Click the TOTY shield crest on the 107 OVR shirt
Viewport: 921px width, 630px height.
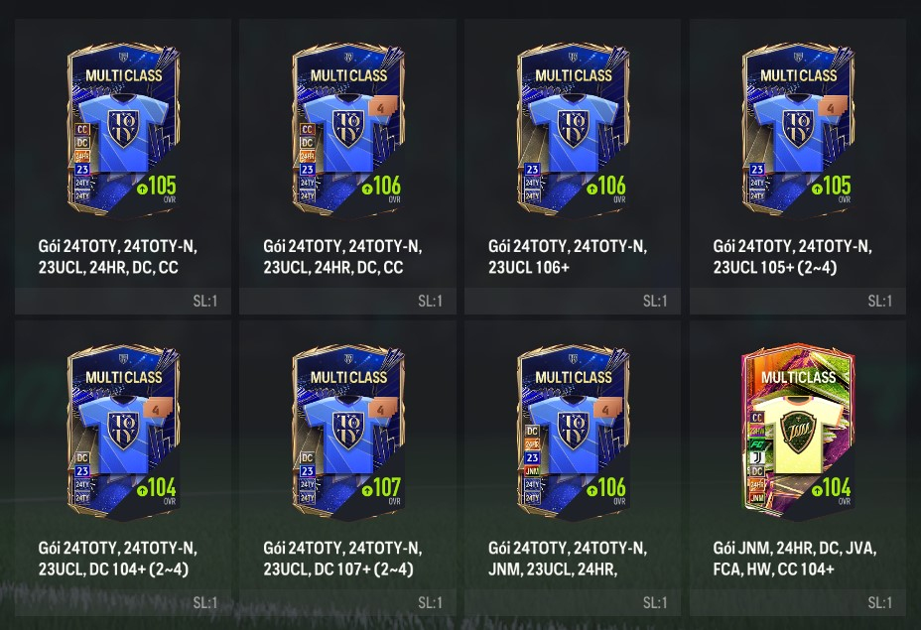347,430
